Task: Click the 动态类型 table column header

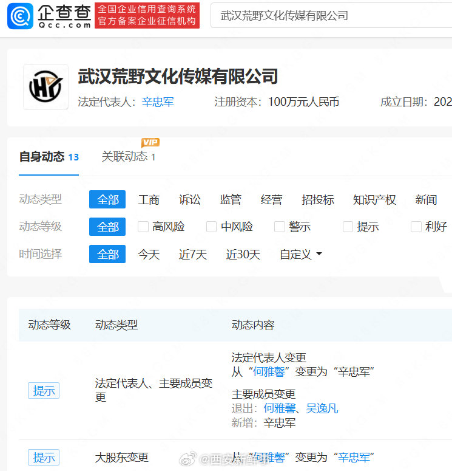Action: (x=116, y=325)
